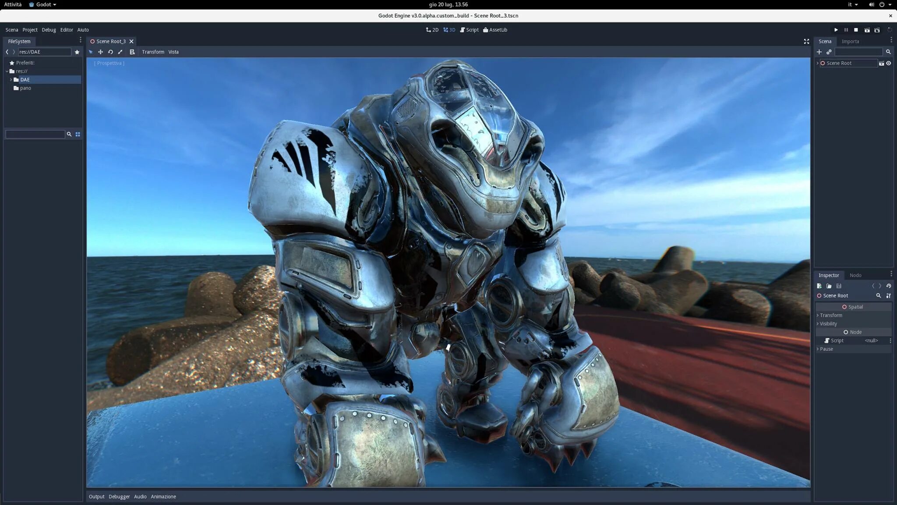
Task: Open Scene dock options dots
Action: tap(891, 40)
